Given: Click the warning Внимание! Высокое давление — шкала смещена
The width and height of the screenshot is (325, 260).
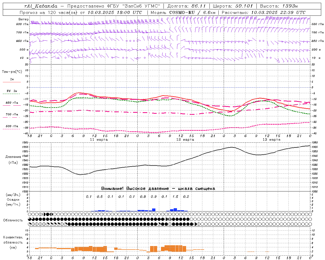Looking at the screenshot, I should (x=158, y=189).
